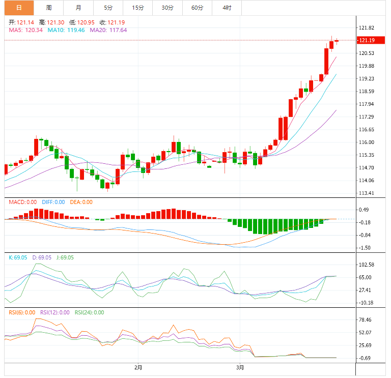
Task: Select the 60分 timeframe tab
Action: coord(198,8)
